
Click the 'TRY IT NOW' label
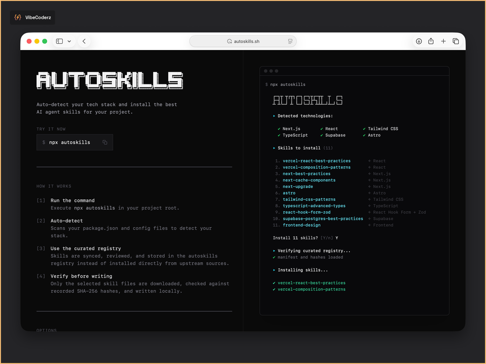[x=51, y=129]
